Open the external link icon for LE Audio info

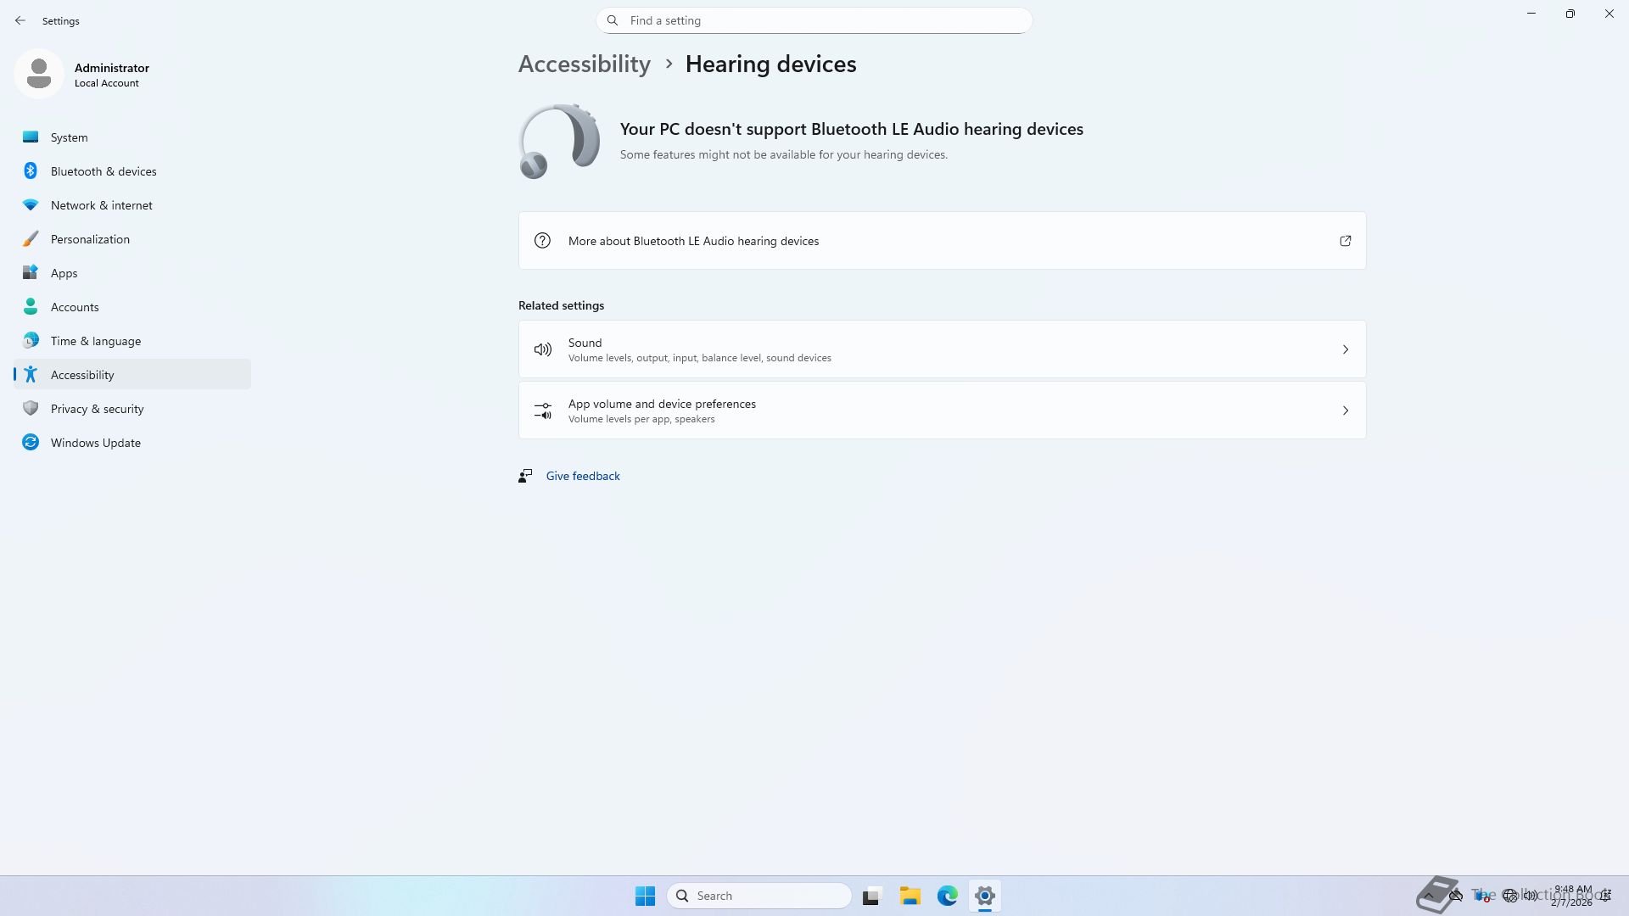click(1345, 241)
